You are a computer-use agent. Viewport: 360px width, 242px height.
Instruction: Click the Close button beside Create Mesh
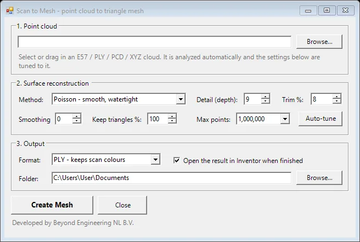click(x=122, y=205)
